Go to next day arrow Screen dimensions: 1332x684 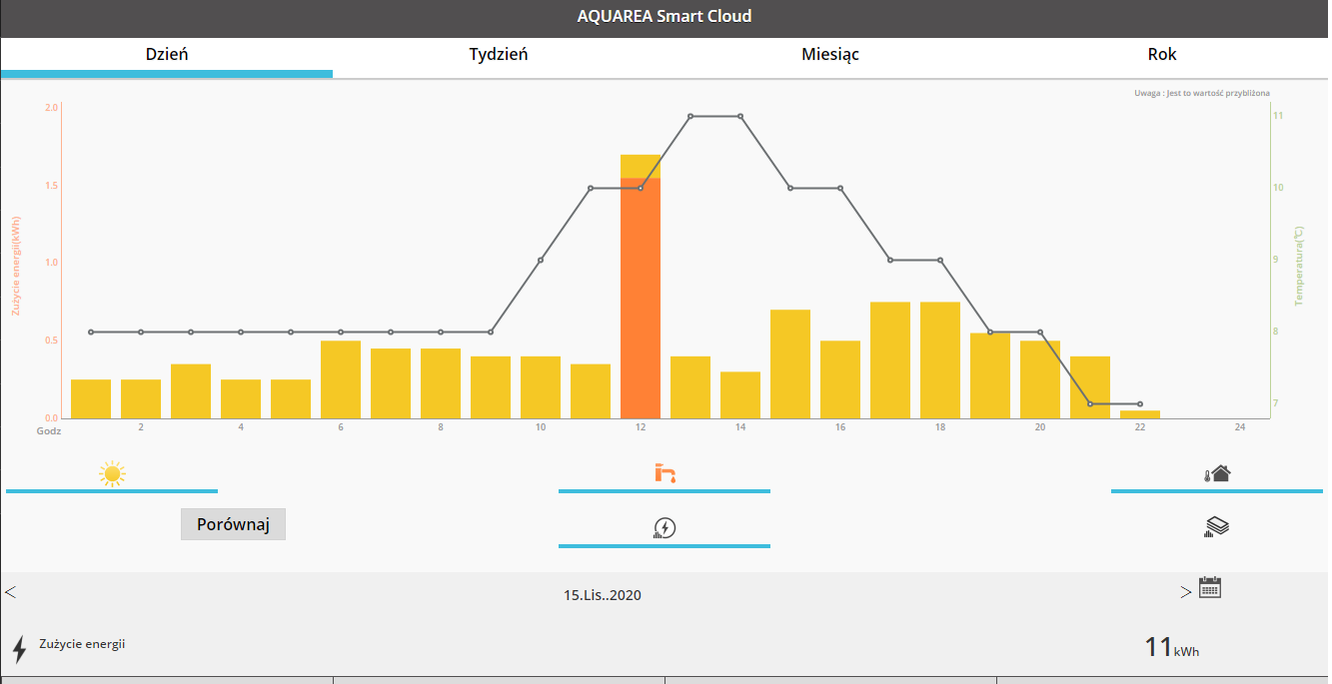point(1186,592)
